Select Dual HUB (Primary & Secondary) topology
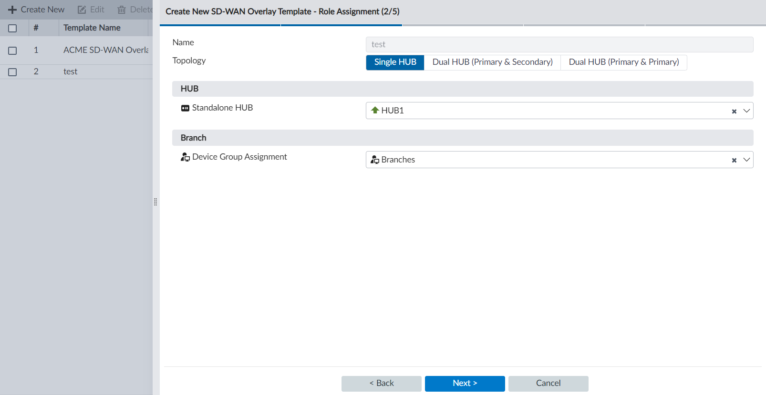 (492, 62)
